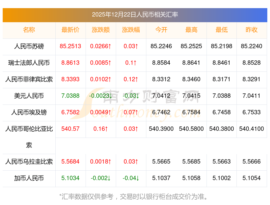The width and height of the screenshot is (270, 205).
Task: Click latest price 8.8613
Action: click(x=70, y=63)
